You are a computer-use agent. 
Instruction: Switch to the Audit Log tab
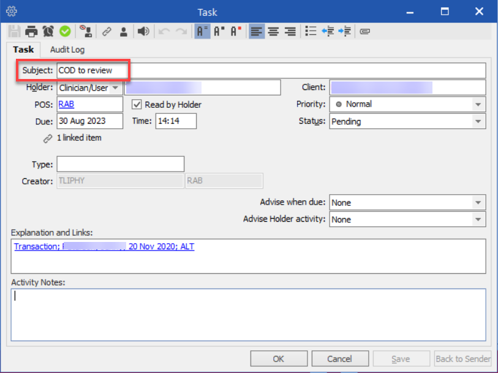tap(67, 50)
